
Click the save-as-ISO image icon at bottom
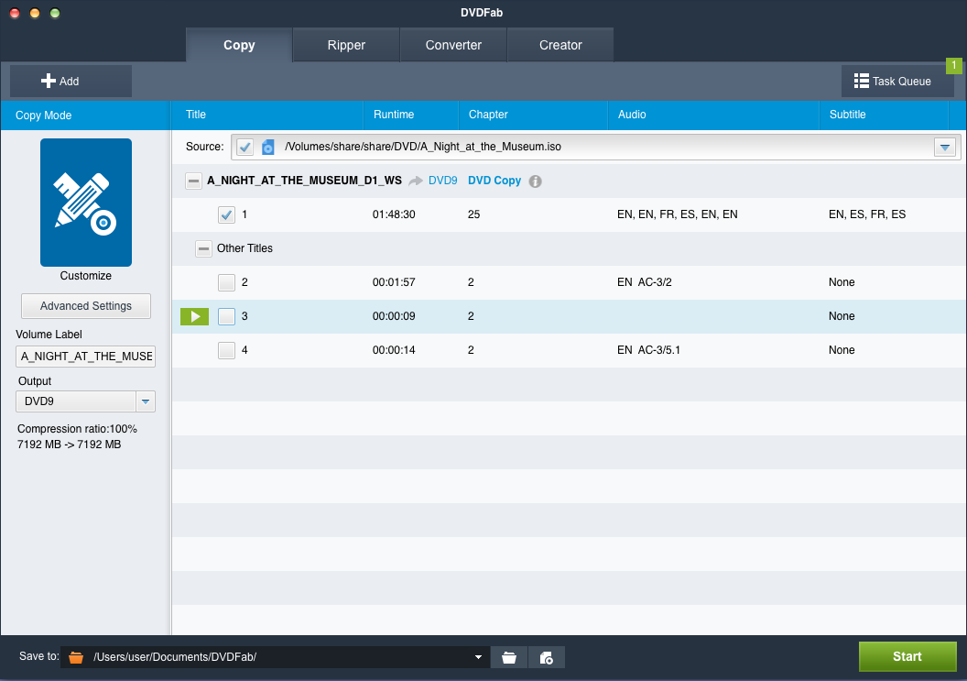coord(547,657)
